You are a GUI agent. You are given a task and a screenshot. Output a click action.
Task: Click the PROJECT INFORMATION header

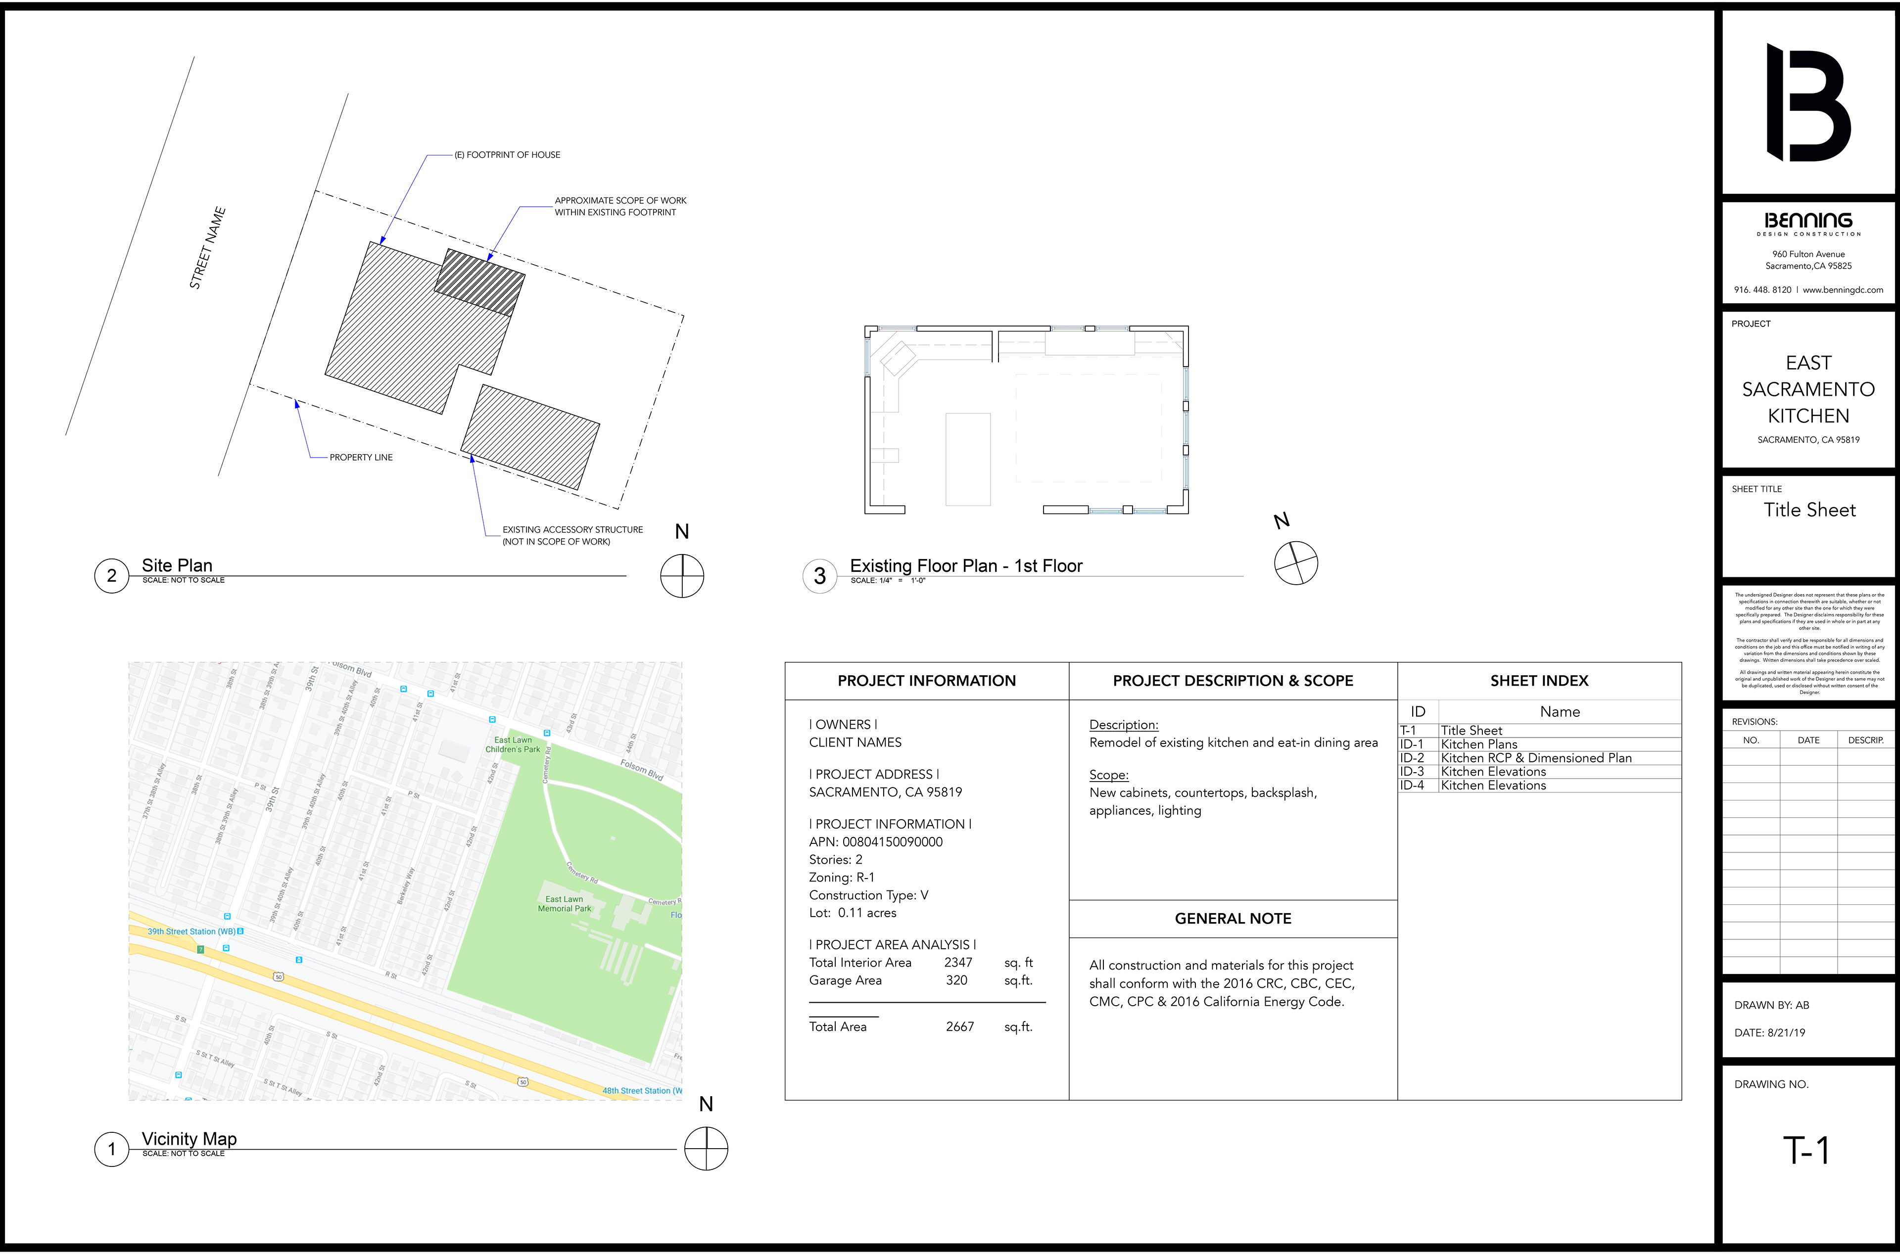[x=926, y=681]
